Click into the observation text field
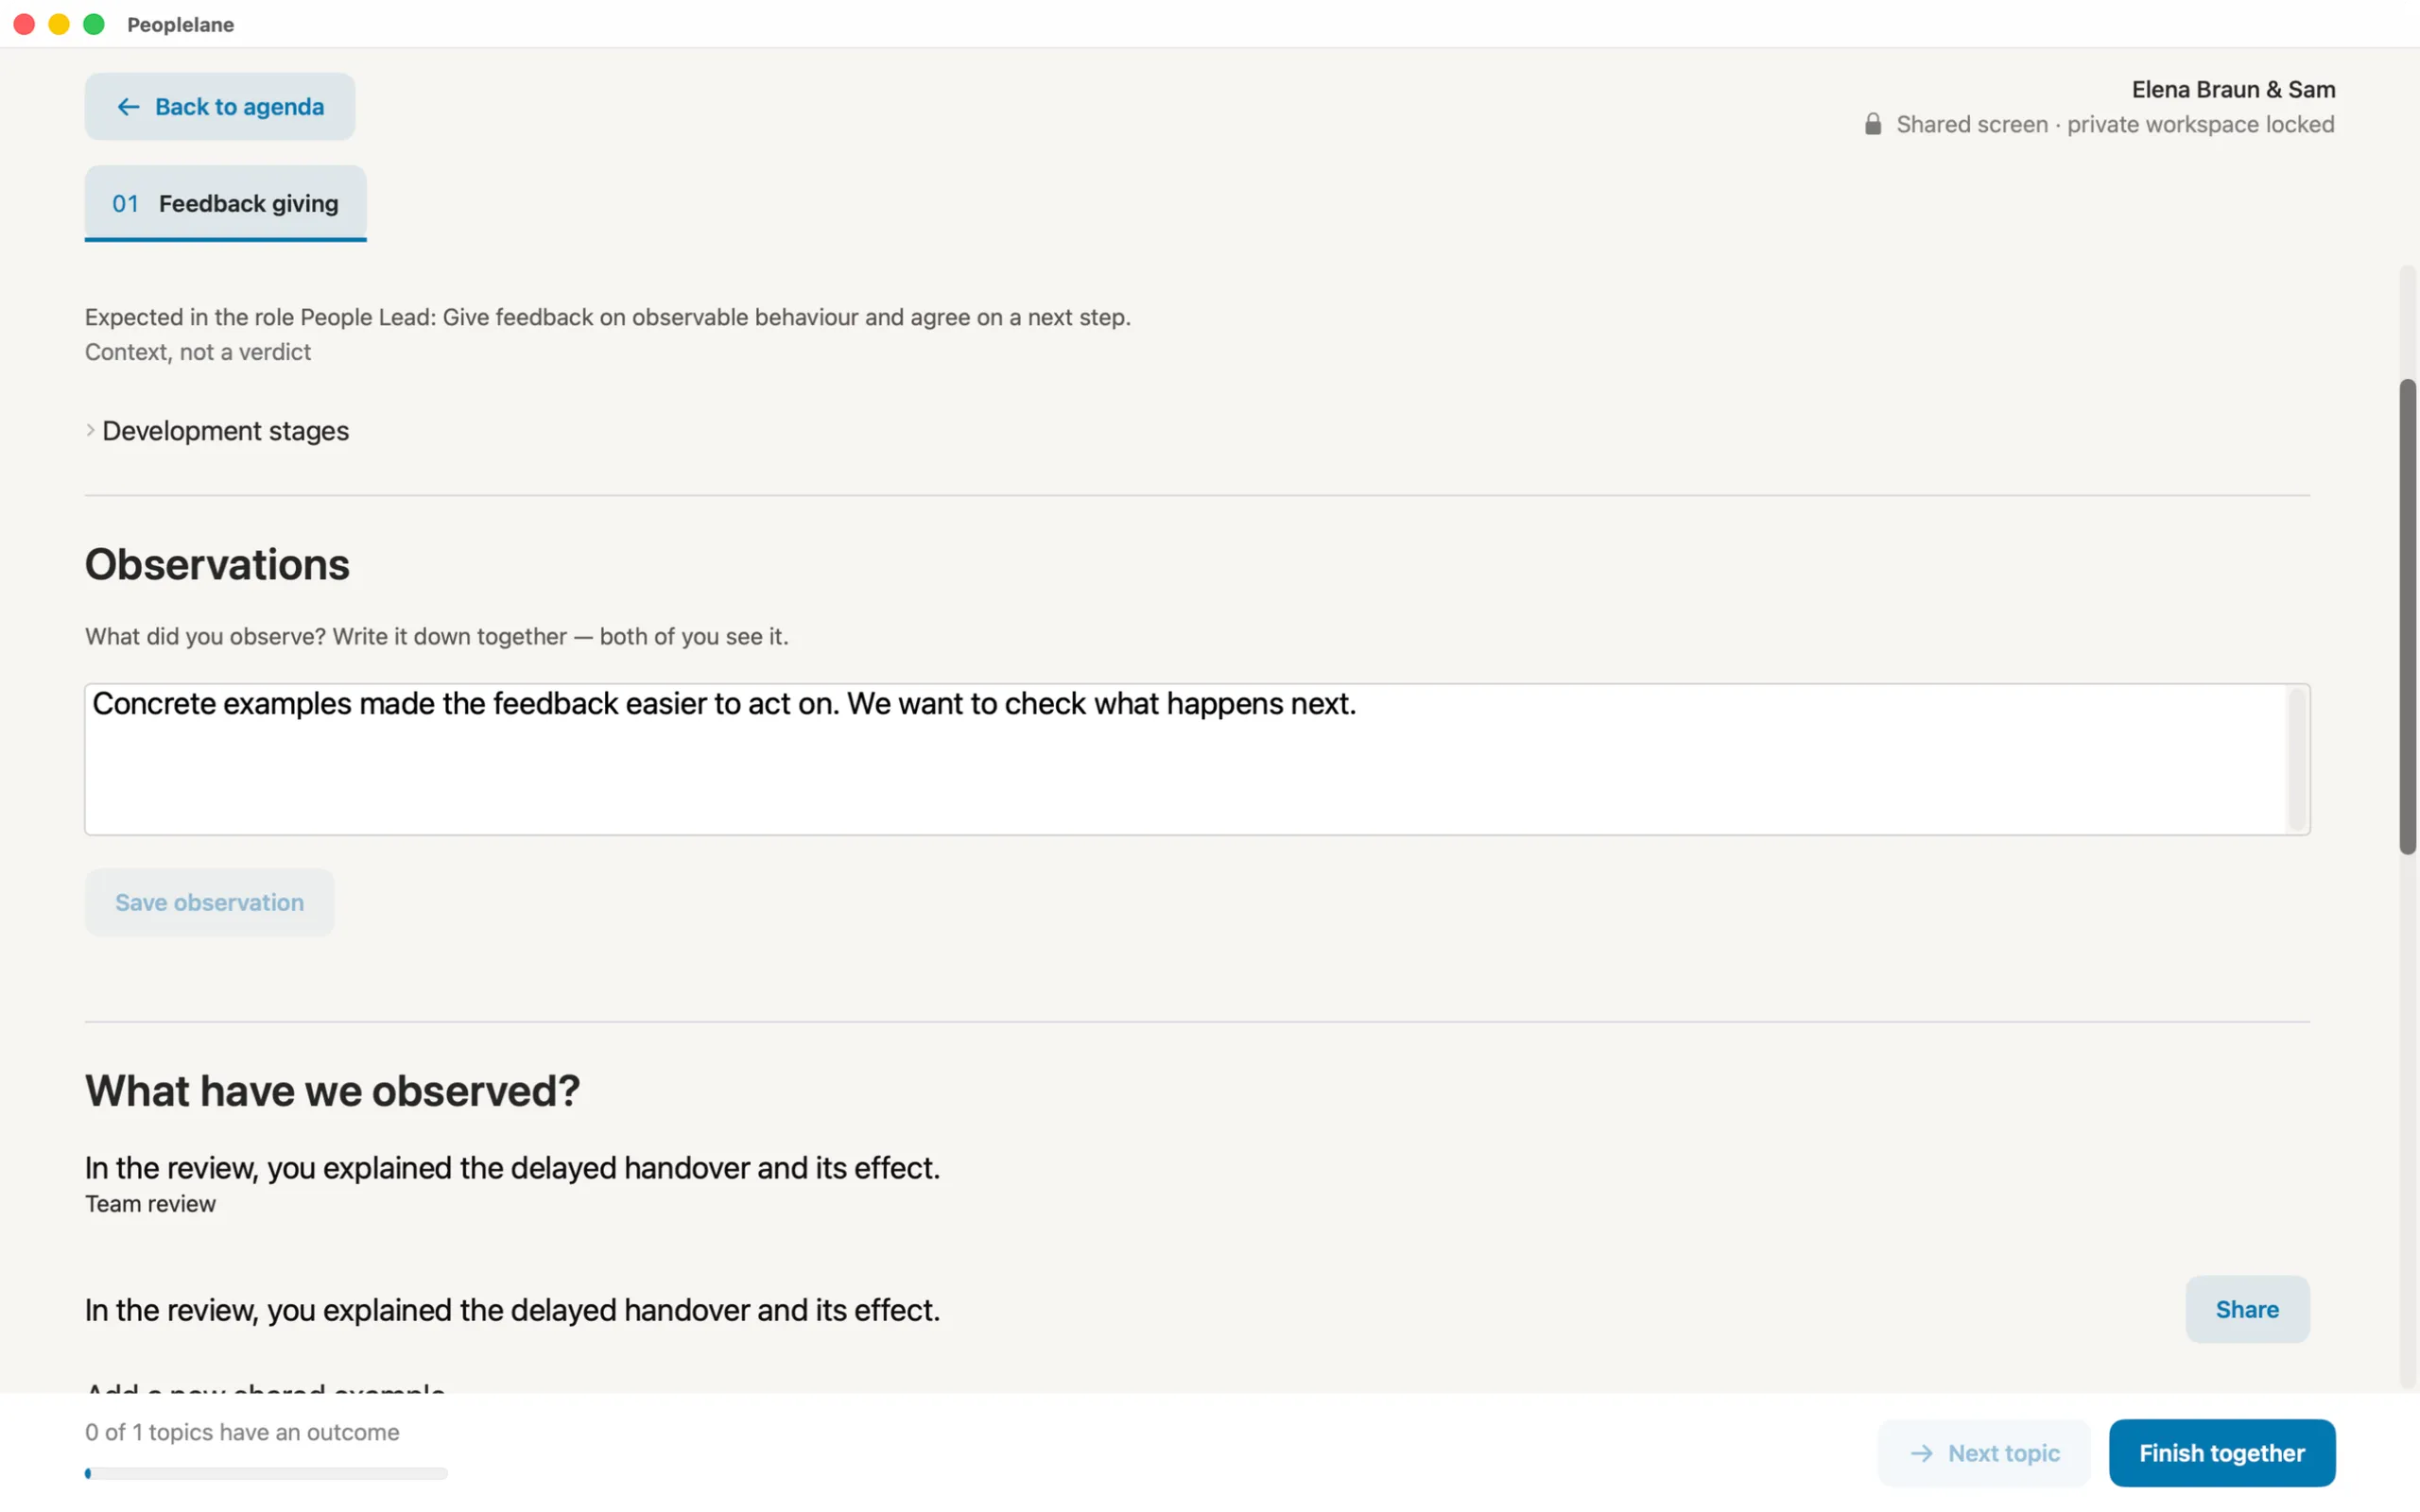The image size is (2420, 1512). tap(1197, 759)
